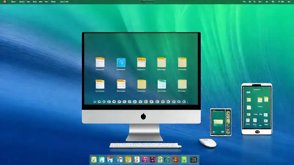Select third document in iMac screen's top row

click(141, 62)
